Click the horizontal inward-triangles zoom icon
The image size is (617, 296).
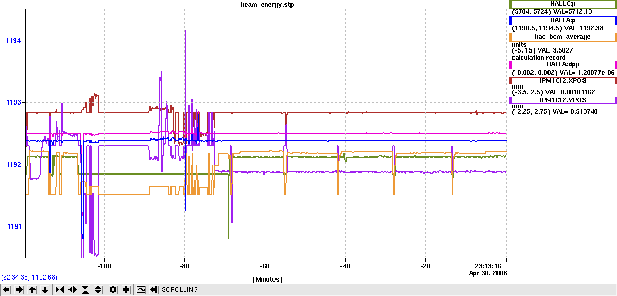60,290
